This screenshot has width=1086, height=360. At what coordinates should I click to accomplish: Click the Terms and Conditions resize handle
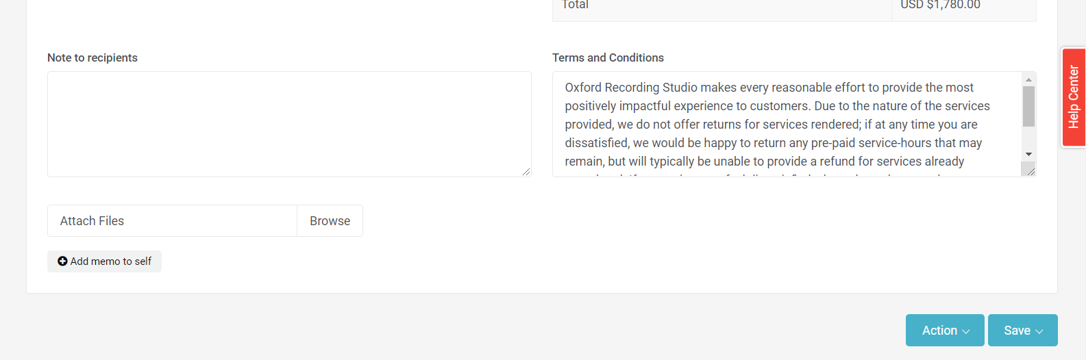point(1031,171)
